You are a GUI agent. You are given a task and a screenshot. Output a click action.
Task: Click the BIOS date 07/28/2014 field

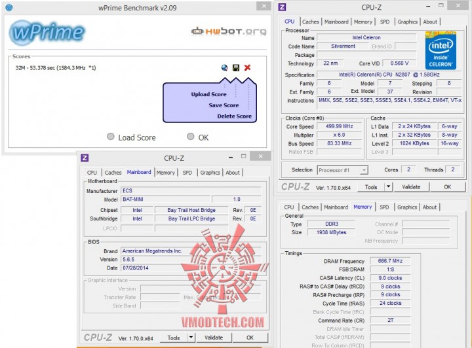tap(191, 268)
